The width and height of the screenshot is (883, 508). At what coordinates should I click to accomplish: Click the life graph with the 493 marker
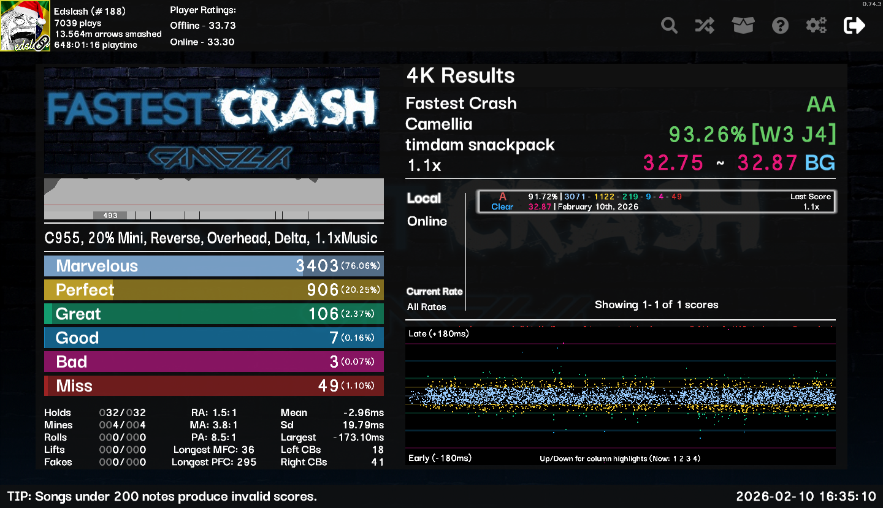click(213, 199)
